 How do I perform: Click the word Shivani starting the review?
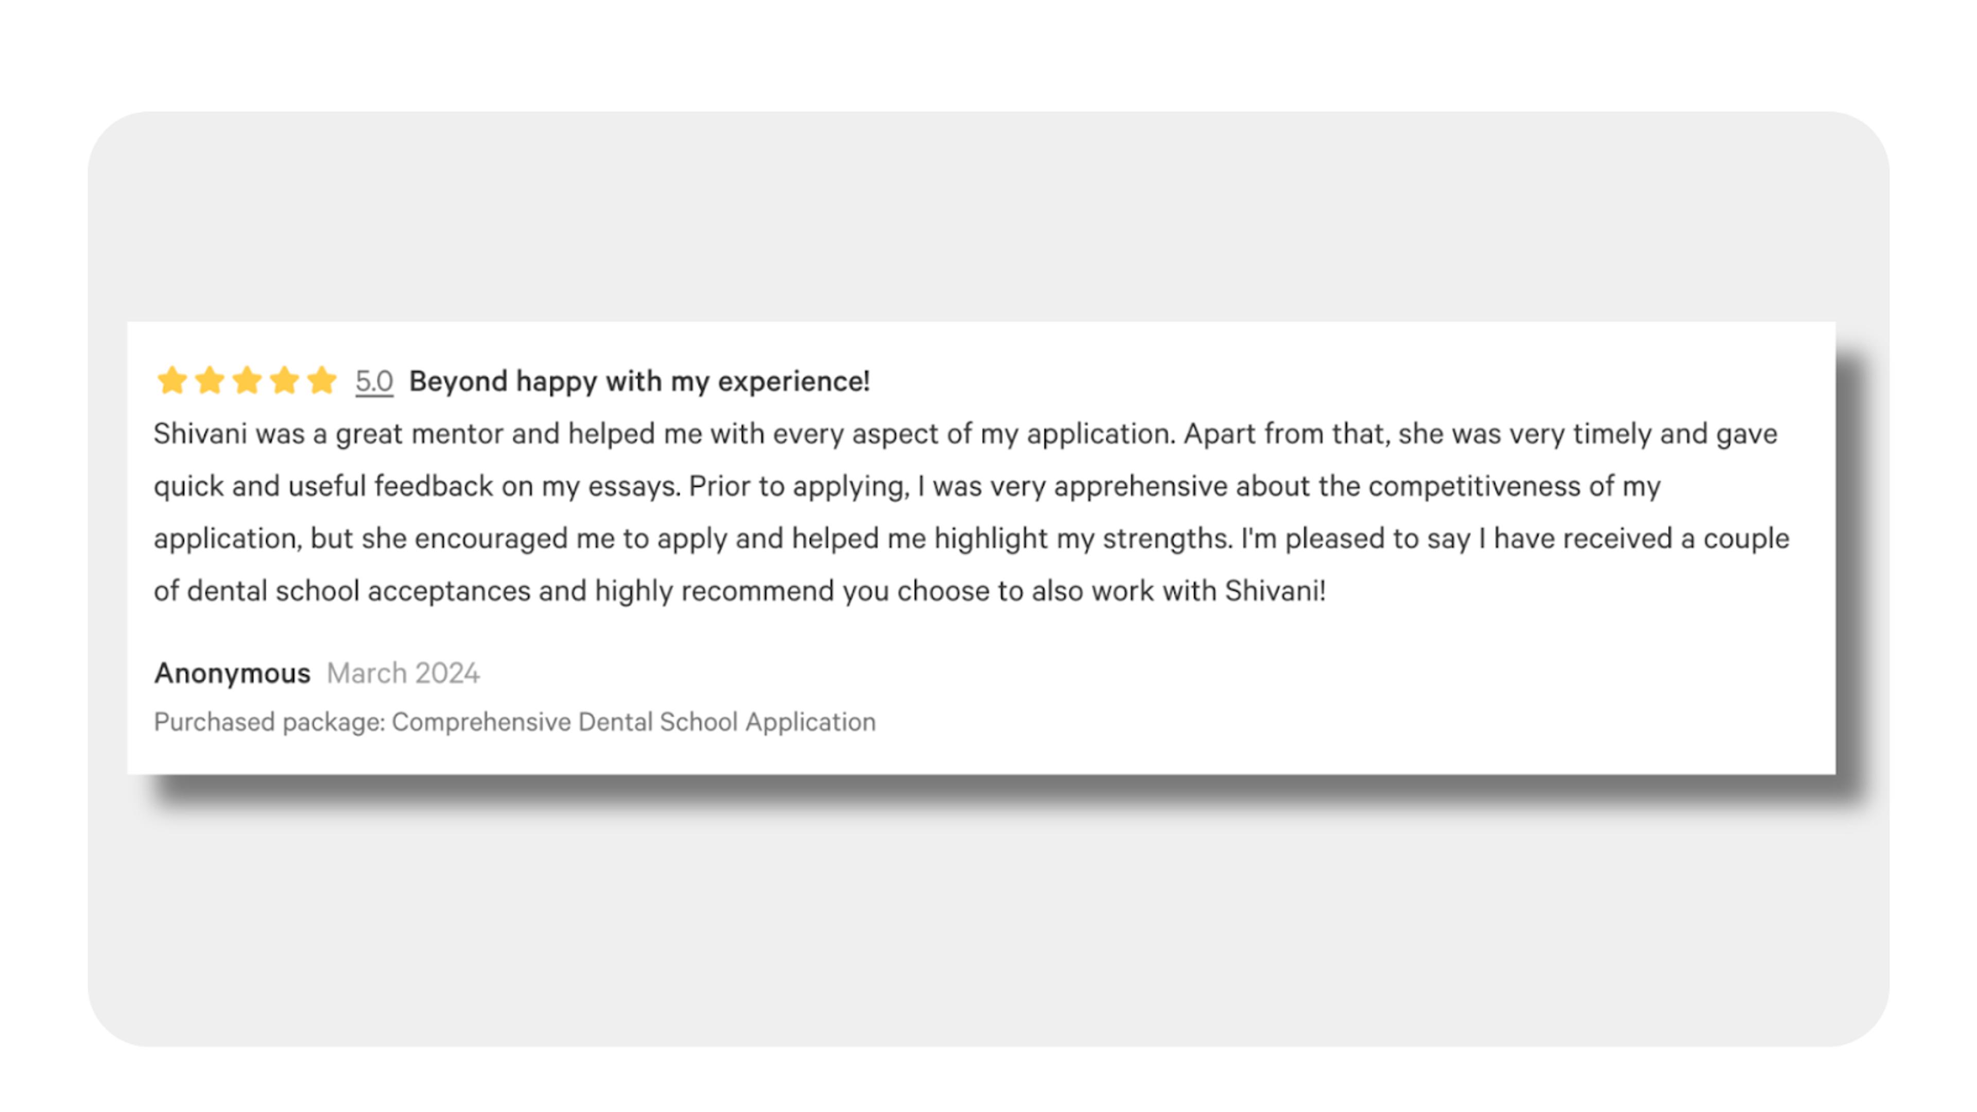point(200,433)
